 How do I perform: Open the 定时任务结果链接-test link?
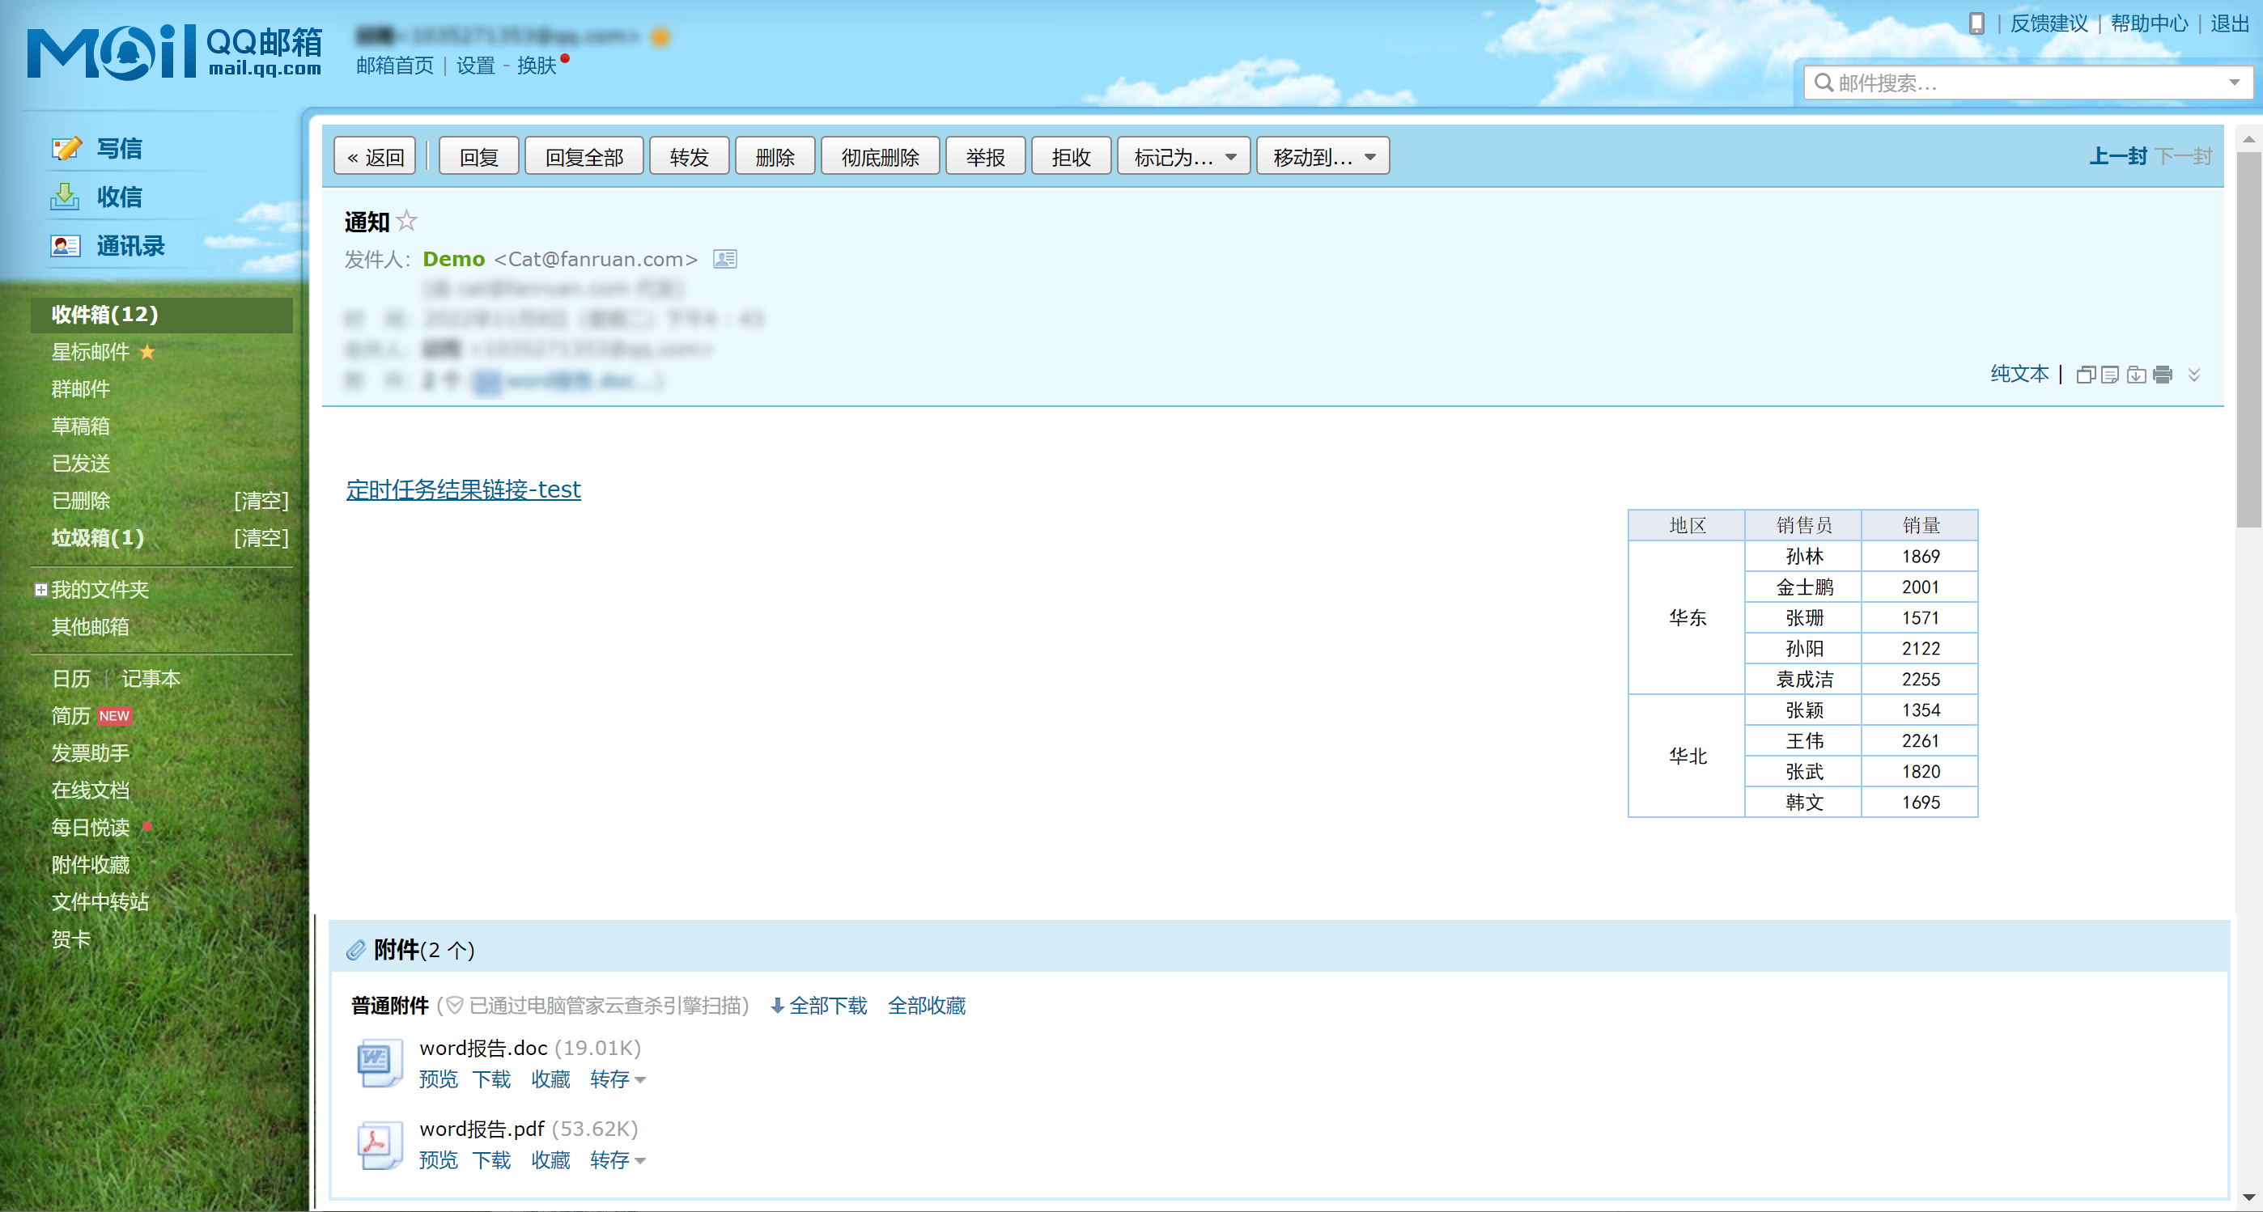coord(463,489)
